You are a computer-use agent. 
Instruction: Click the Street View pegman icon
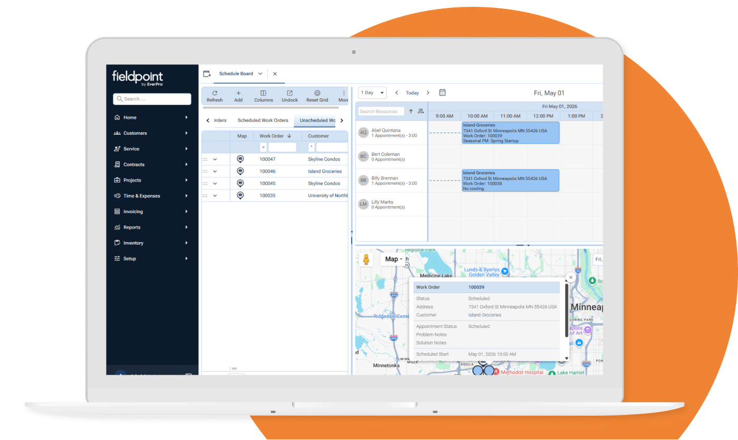(x=366, y=259)
